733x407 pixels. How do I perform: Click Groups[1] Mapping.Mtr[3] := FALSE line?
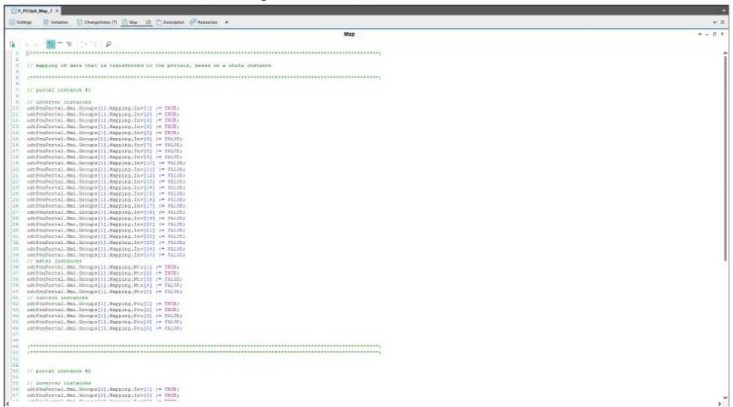pos(104,279)
